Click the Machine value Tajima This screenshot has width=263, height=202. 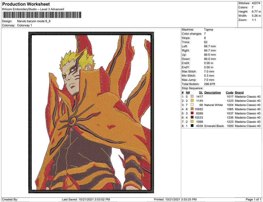click(x=209, y=30)
